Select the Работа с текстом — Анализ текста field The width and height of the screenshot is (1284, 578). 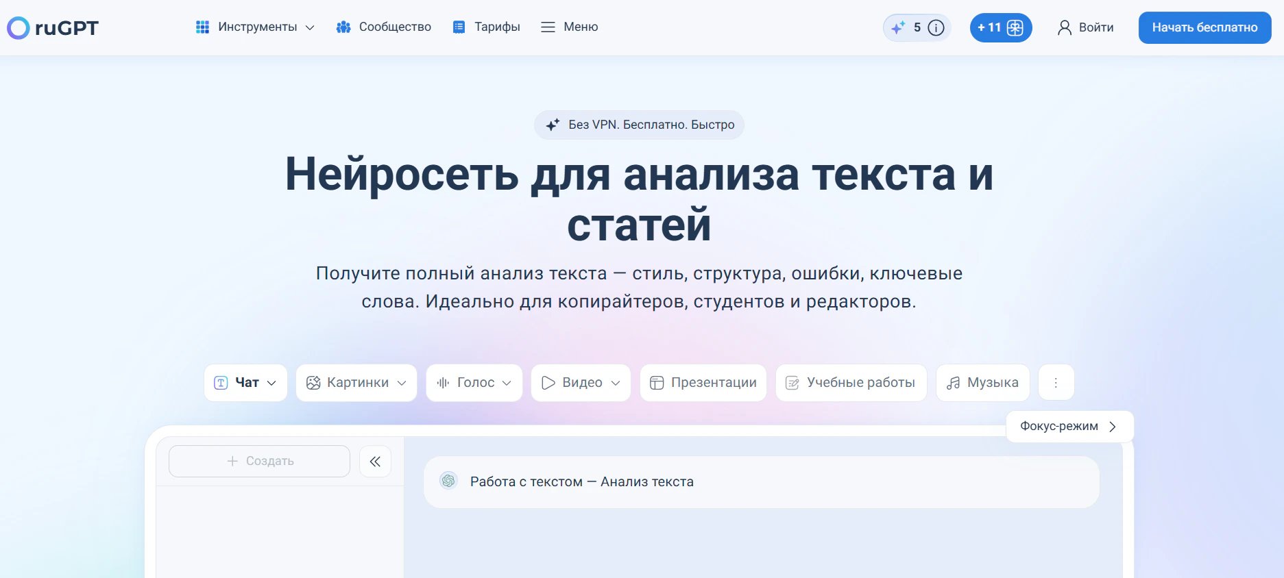coord(762,481)
